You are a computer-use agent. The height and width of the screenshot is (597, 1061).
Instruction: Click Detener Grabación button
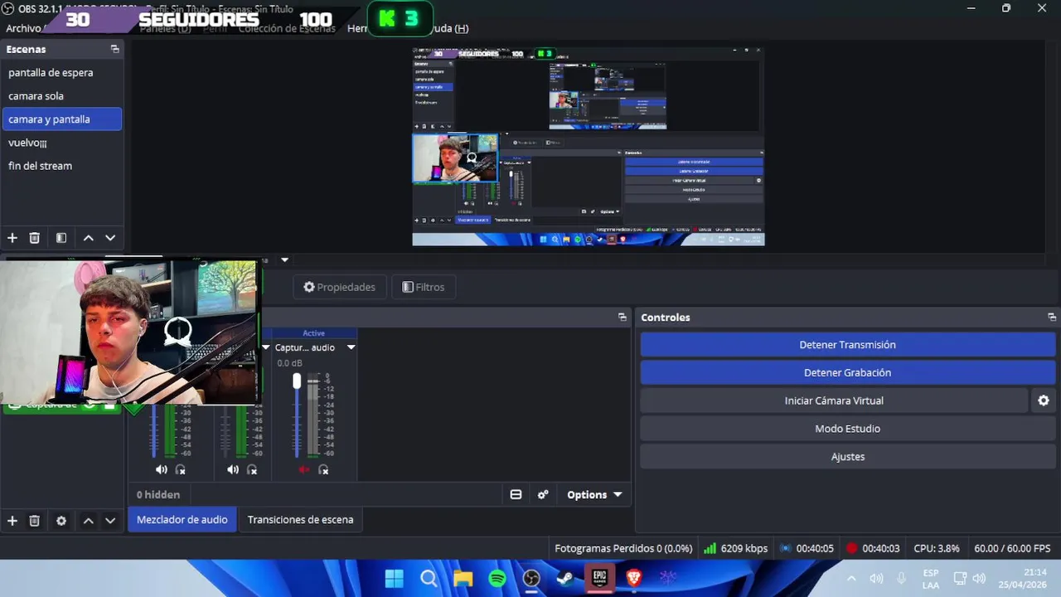847,373
